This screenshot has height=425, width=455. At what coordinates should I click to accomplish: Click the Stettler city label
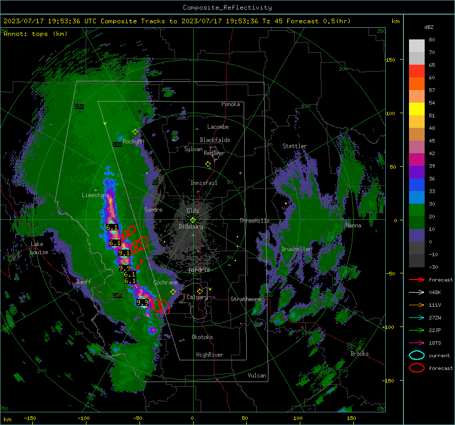coord(295,146)
